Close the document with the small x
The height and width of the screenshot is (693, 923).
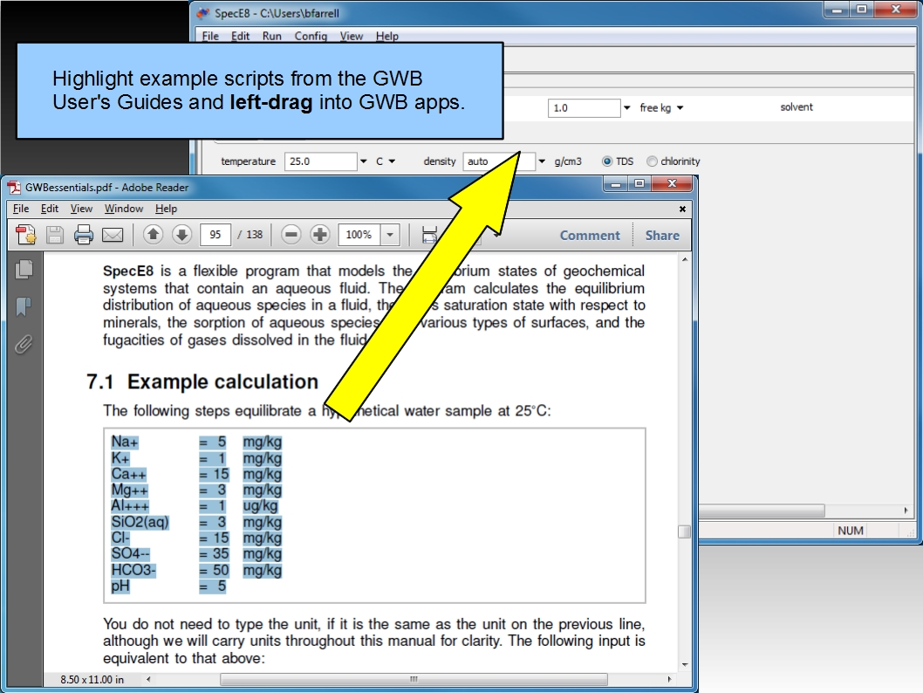point(682,209)
